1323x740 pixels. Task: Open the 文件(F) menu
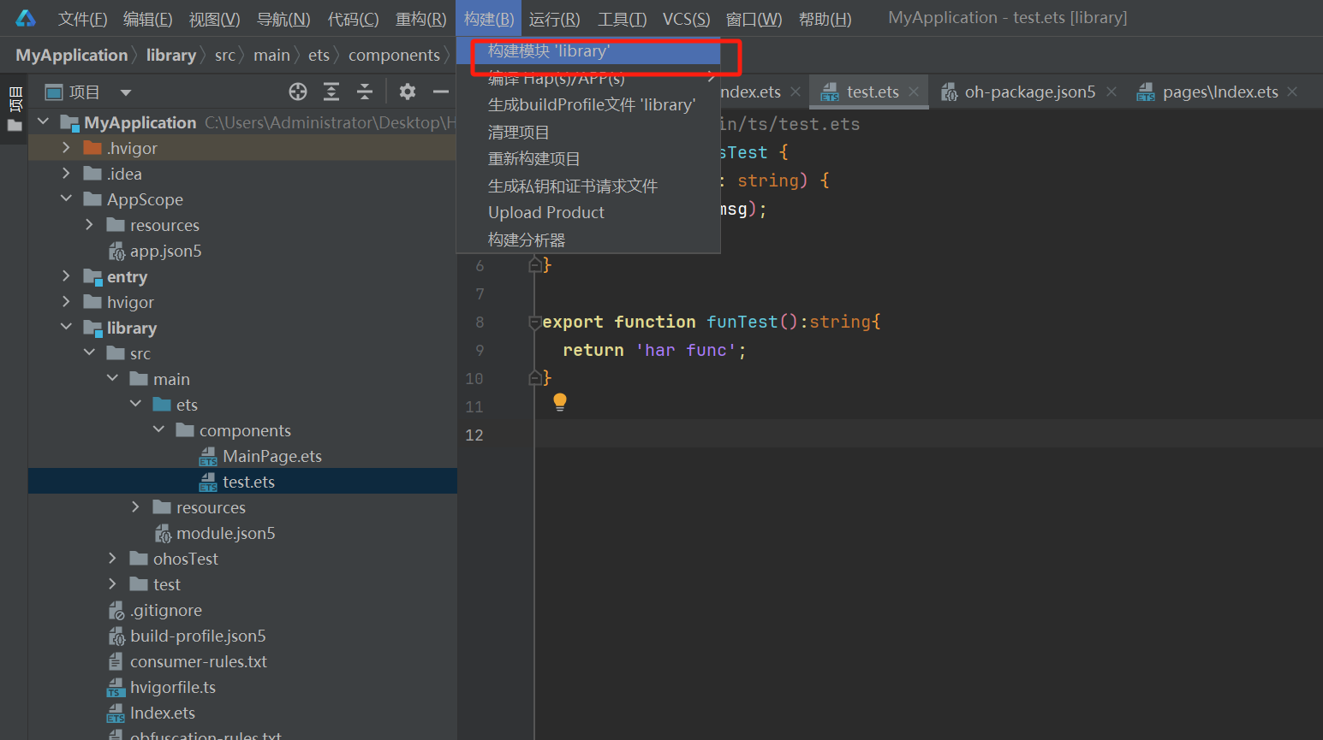(x=82, y=19)
